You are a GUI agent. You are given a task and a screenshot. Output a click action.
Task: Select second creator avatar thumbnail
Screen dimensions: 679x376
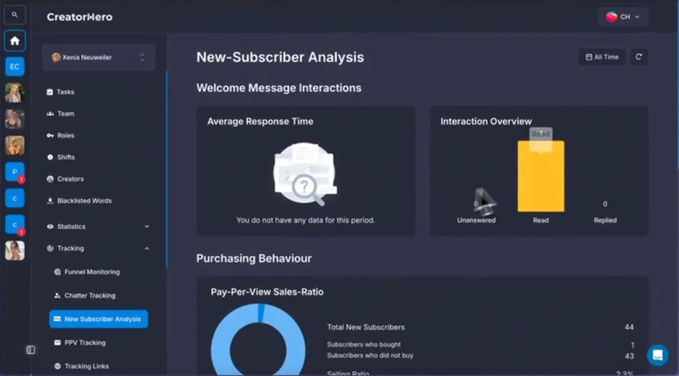click(15, 119)
